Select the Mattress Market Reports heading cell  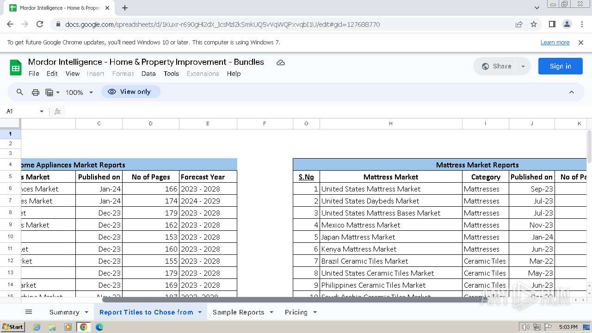pyautogui.click(x=440, y=165)
